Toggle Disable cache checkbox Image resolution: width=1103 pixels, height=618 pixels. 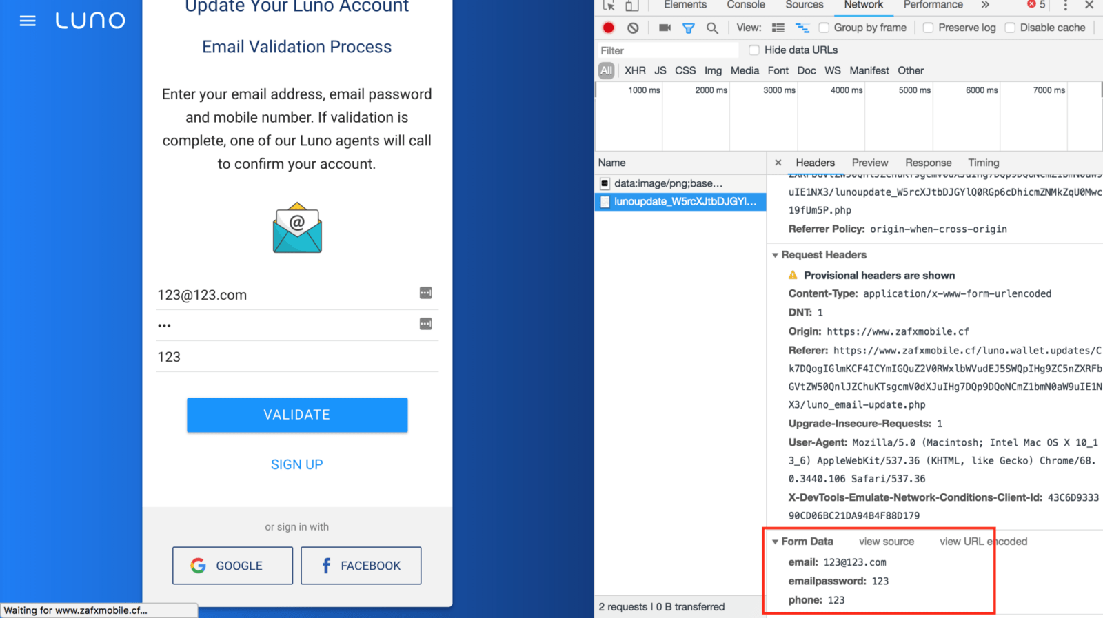tap(1010, 28)
